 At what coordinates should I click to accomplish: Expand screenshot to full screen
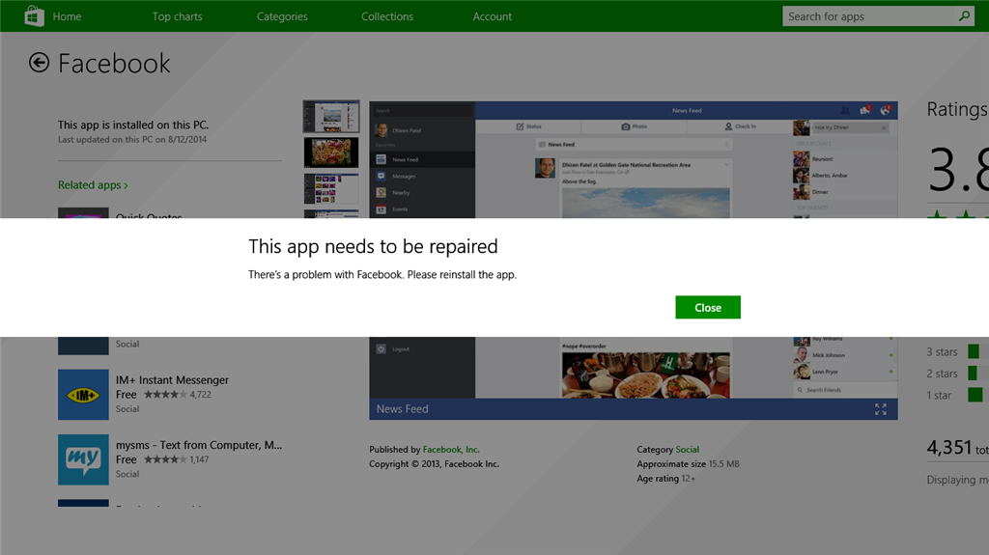[881, 408]
